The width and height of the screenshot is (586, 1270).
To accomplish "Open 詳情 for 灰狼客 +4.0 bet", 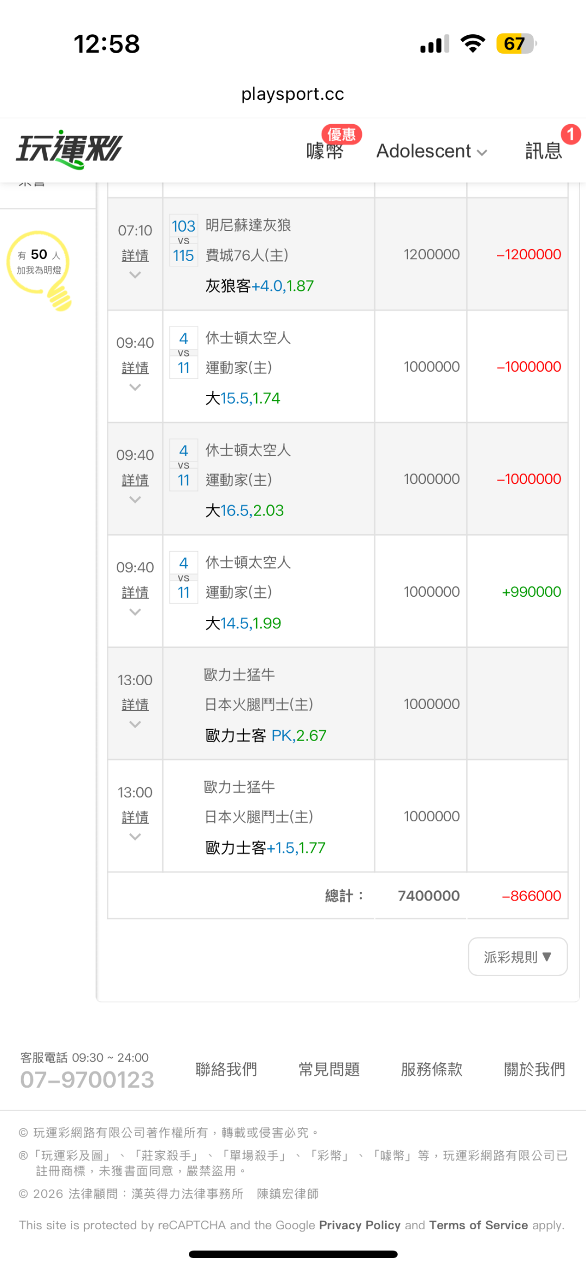I will (135, 256).
